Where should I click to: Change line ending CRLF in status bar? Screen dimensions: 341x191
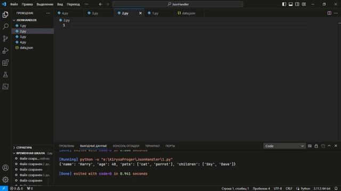(x=289, y=188)
